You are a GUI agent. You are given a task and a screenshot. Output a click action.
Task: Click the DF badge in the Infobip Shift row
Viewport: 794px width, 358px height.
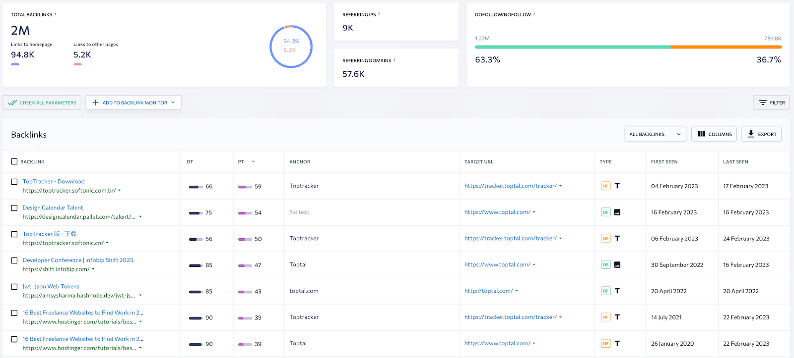click(605, 265)
